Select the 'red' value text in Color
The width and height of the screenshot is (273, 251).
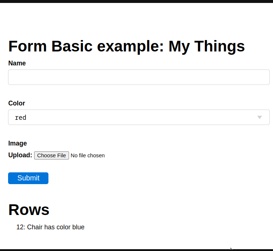pyautogui.click(x=21, y=118)
